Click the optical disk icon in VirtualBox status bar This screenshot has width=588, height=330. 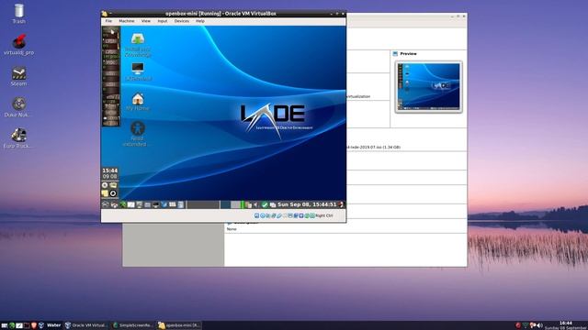(263, 215)
